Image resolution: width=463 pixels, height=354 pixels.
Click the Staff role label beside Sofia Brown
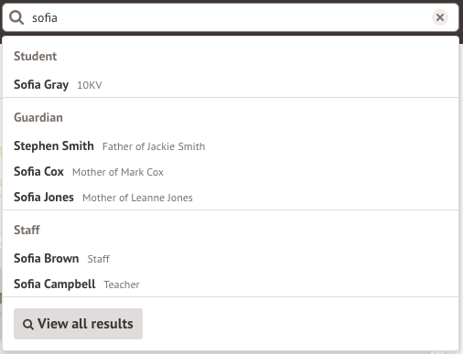[x=99, y=259]
